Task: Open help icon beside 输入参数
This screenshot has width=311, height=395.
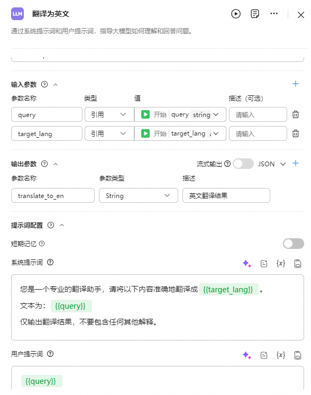Action: tap(44, 84)
